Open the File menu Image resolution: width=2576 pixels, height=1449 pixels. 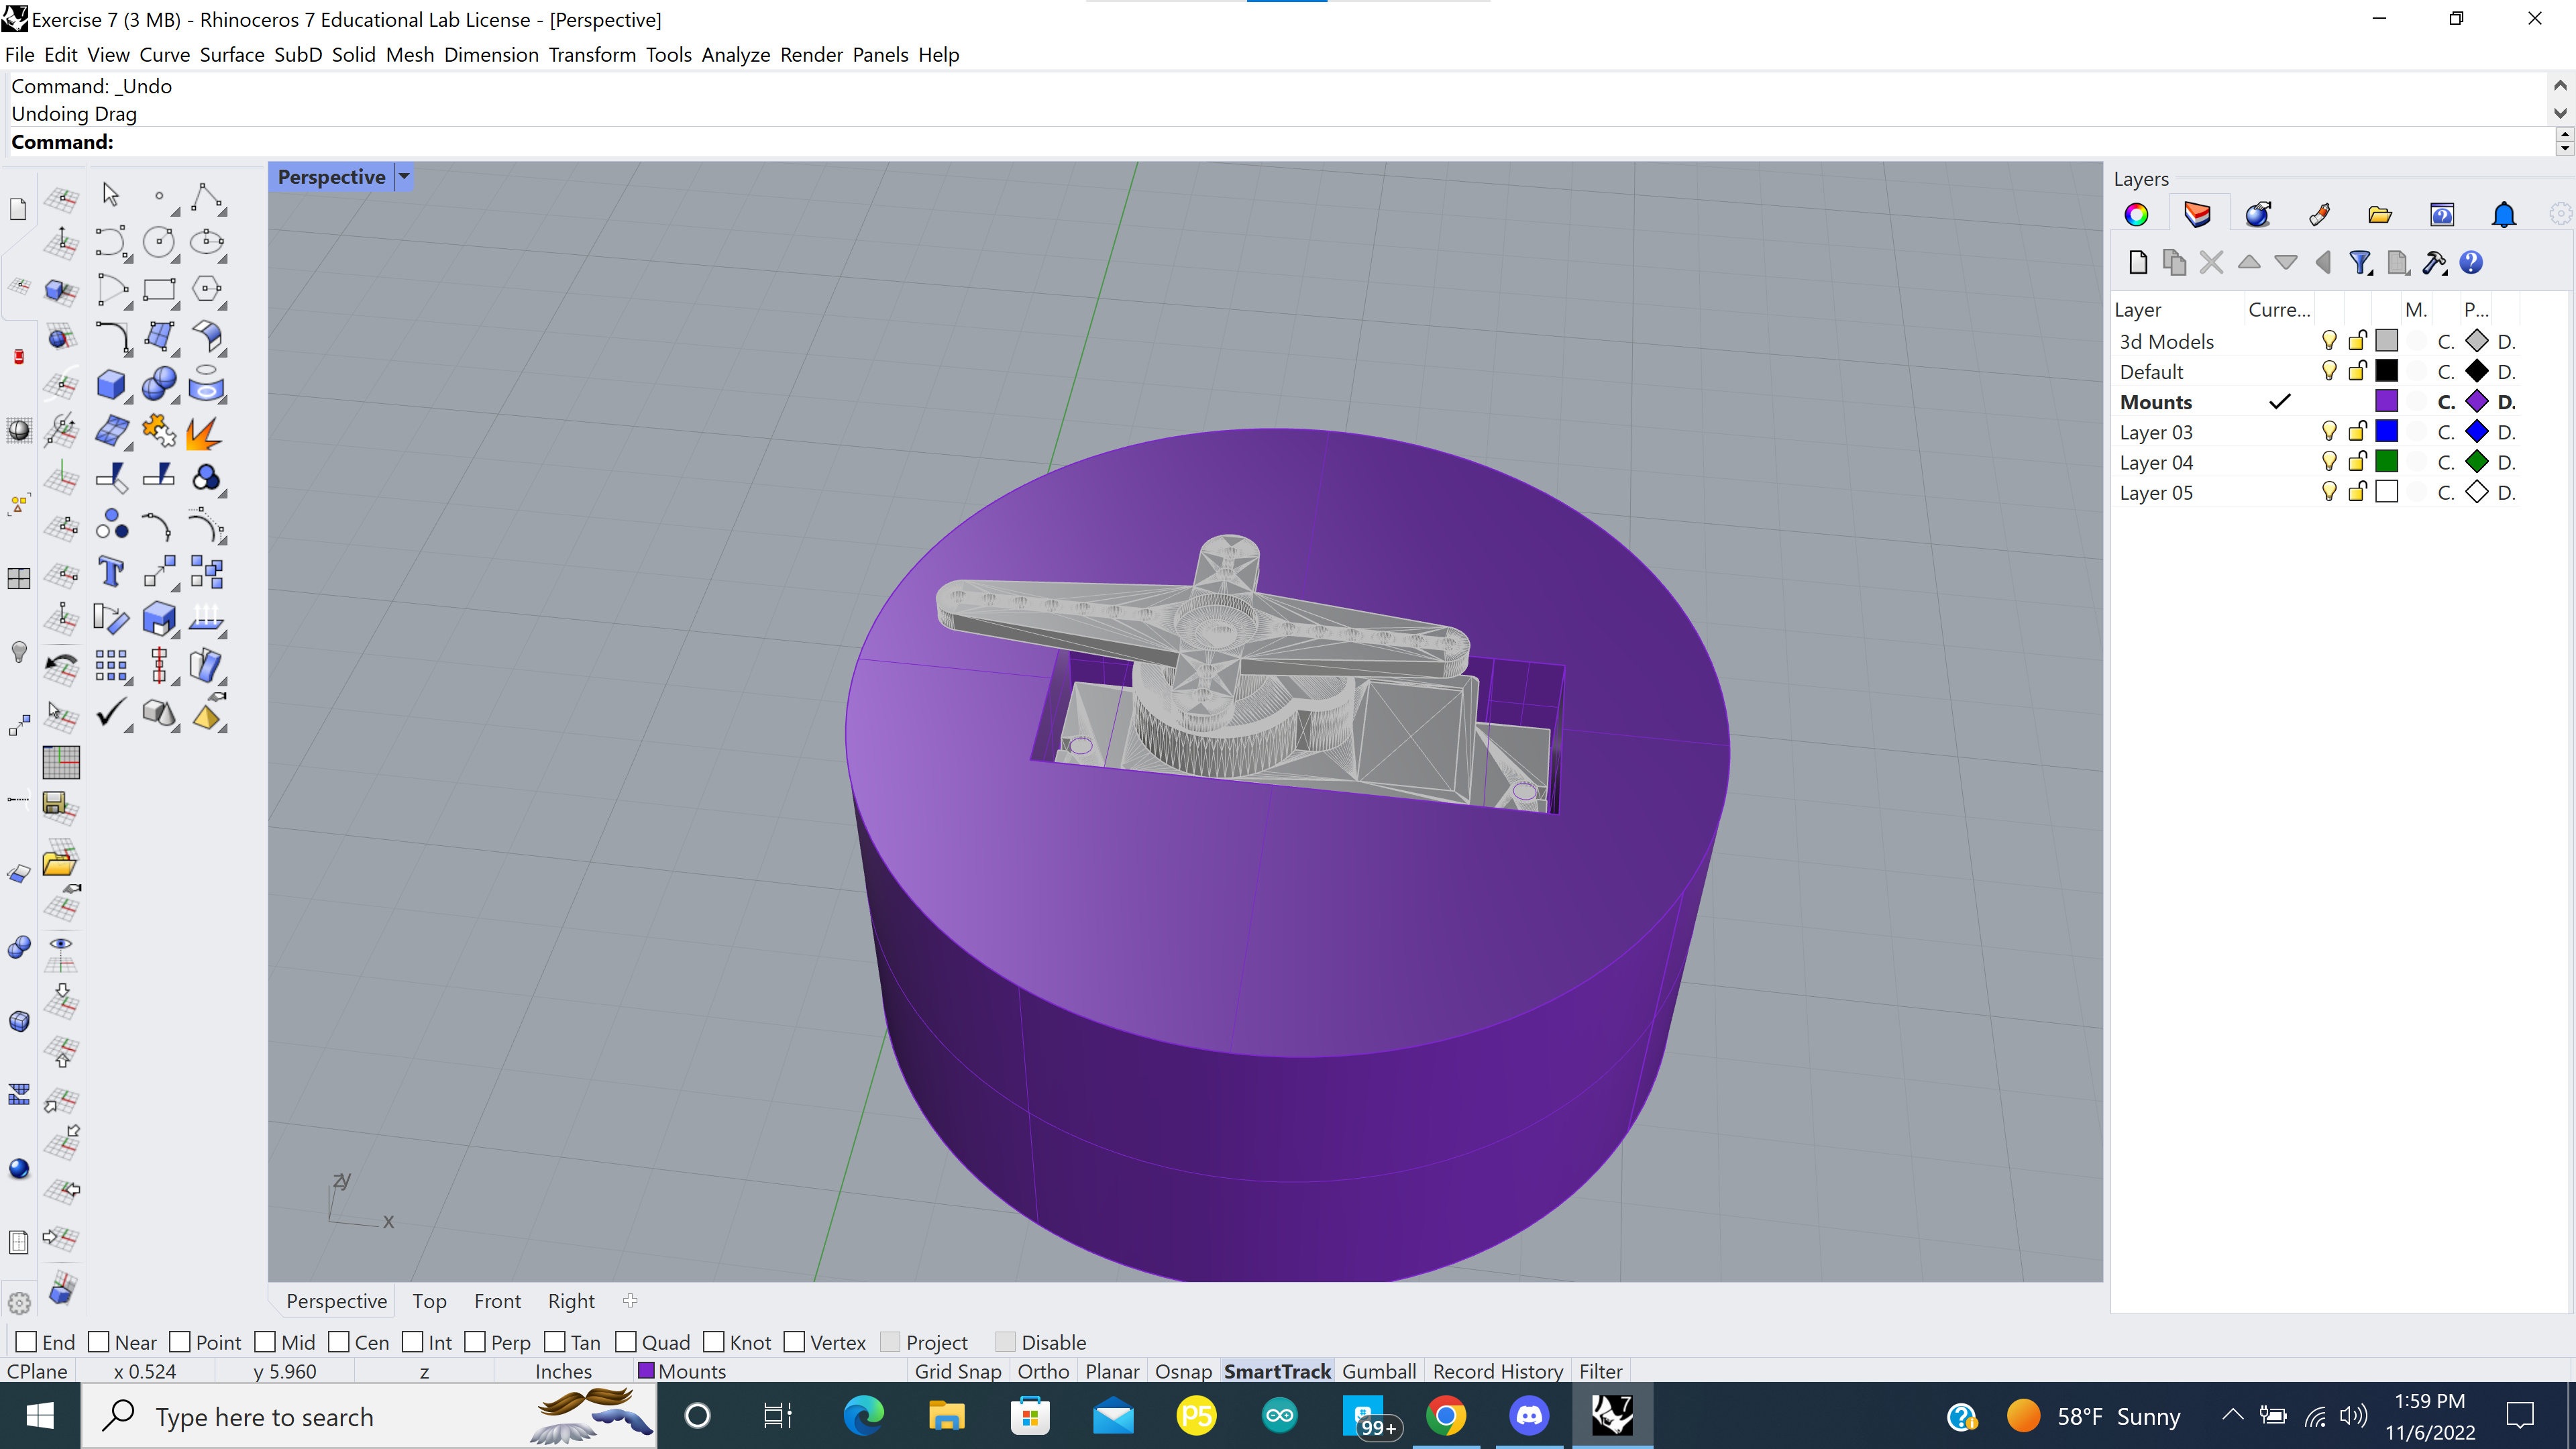pyautogui.click(x=19, y=54)
